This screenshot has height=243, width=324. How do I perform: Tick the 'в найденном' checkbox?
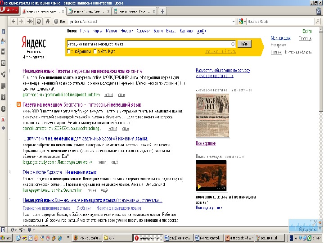69,51
